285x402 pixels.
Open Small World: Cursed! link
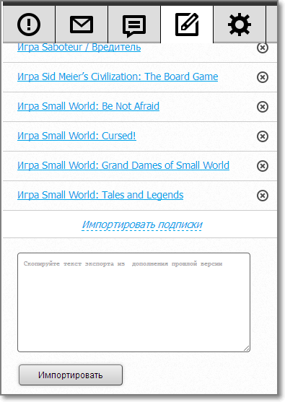click(76, 136)
